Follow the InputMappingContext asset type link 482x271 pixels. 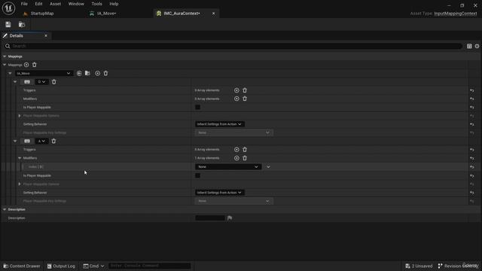click(x=455, y=14)
